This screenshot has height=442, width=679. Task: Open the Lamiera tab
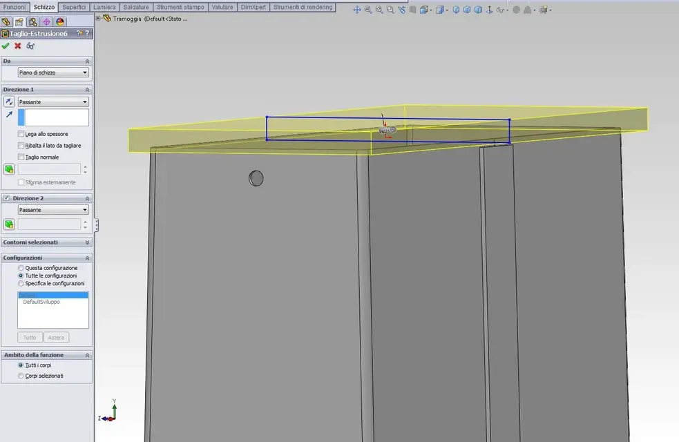click(104, 7)
